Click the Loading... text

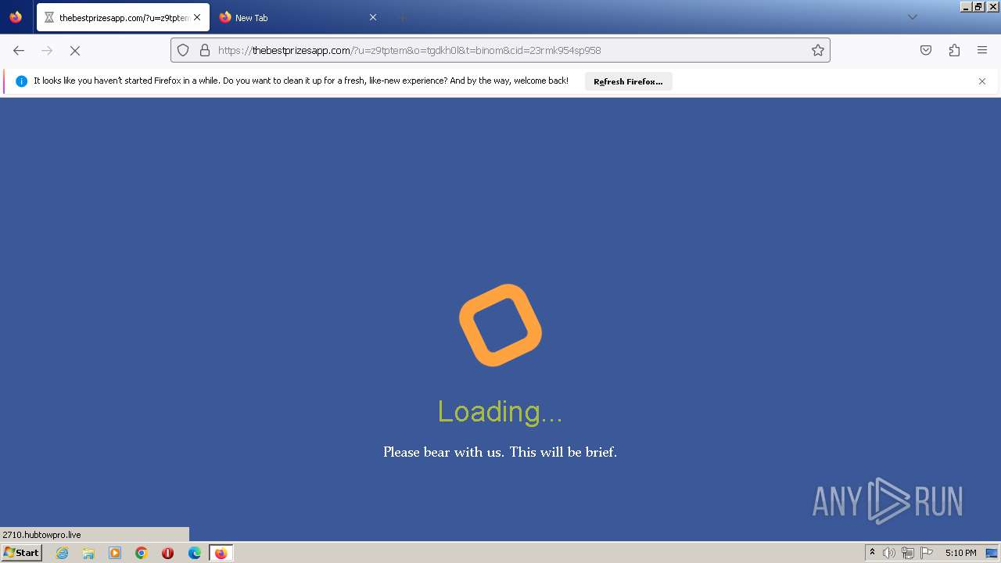(500, 411)
